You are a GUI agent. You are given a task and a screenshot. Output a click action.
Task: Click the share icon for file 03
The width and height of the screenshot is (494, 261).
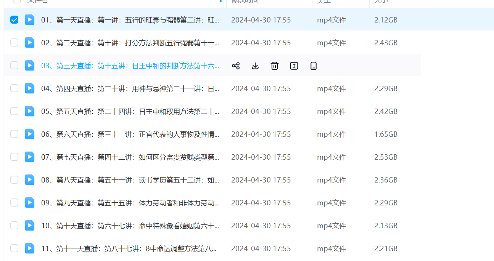coord(236,66)
